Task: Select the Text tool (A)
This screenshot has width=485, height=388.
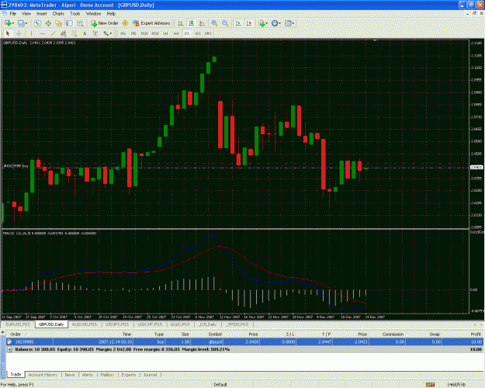Action: coord(85,33)
